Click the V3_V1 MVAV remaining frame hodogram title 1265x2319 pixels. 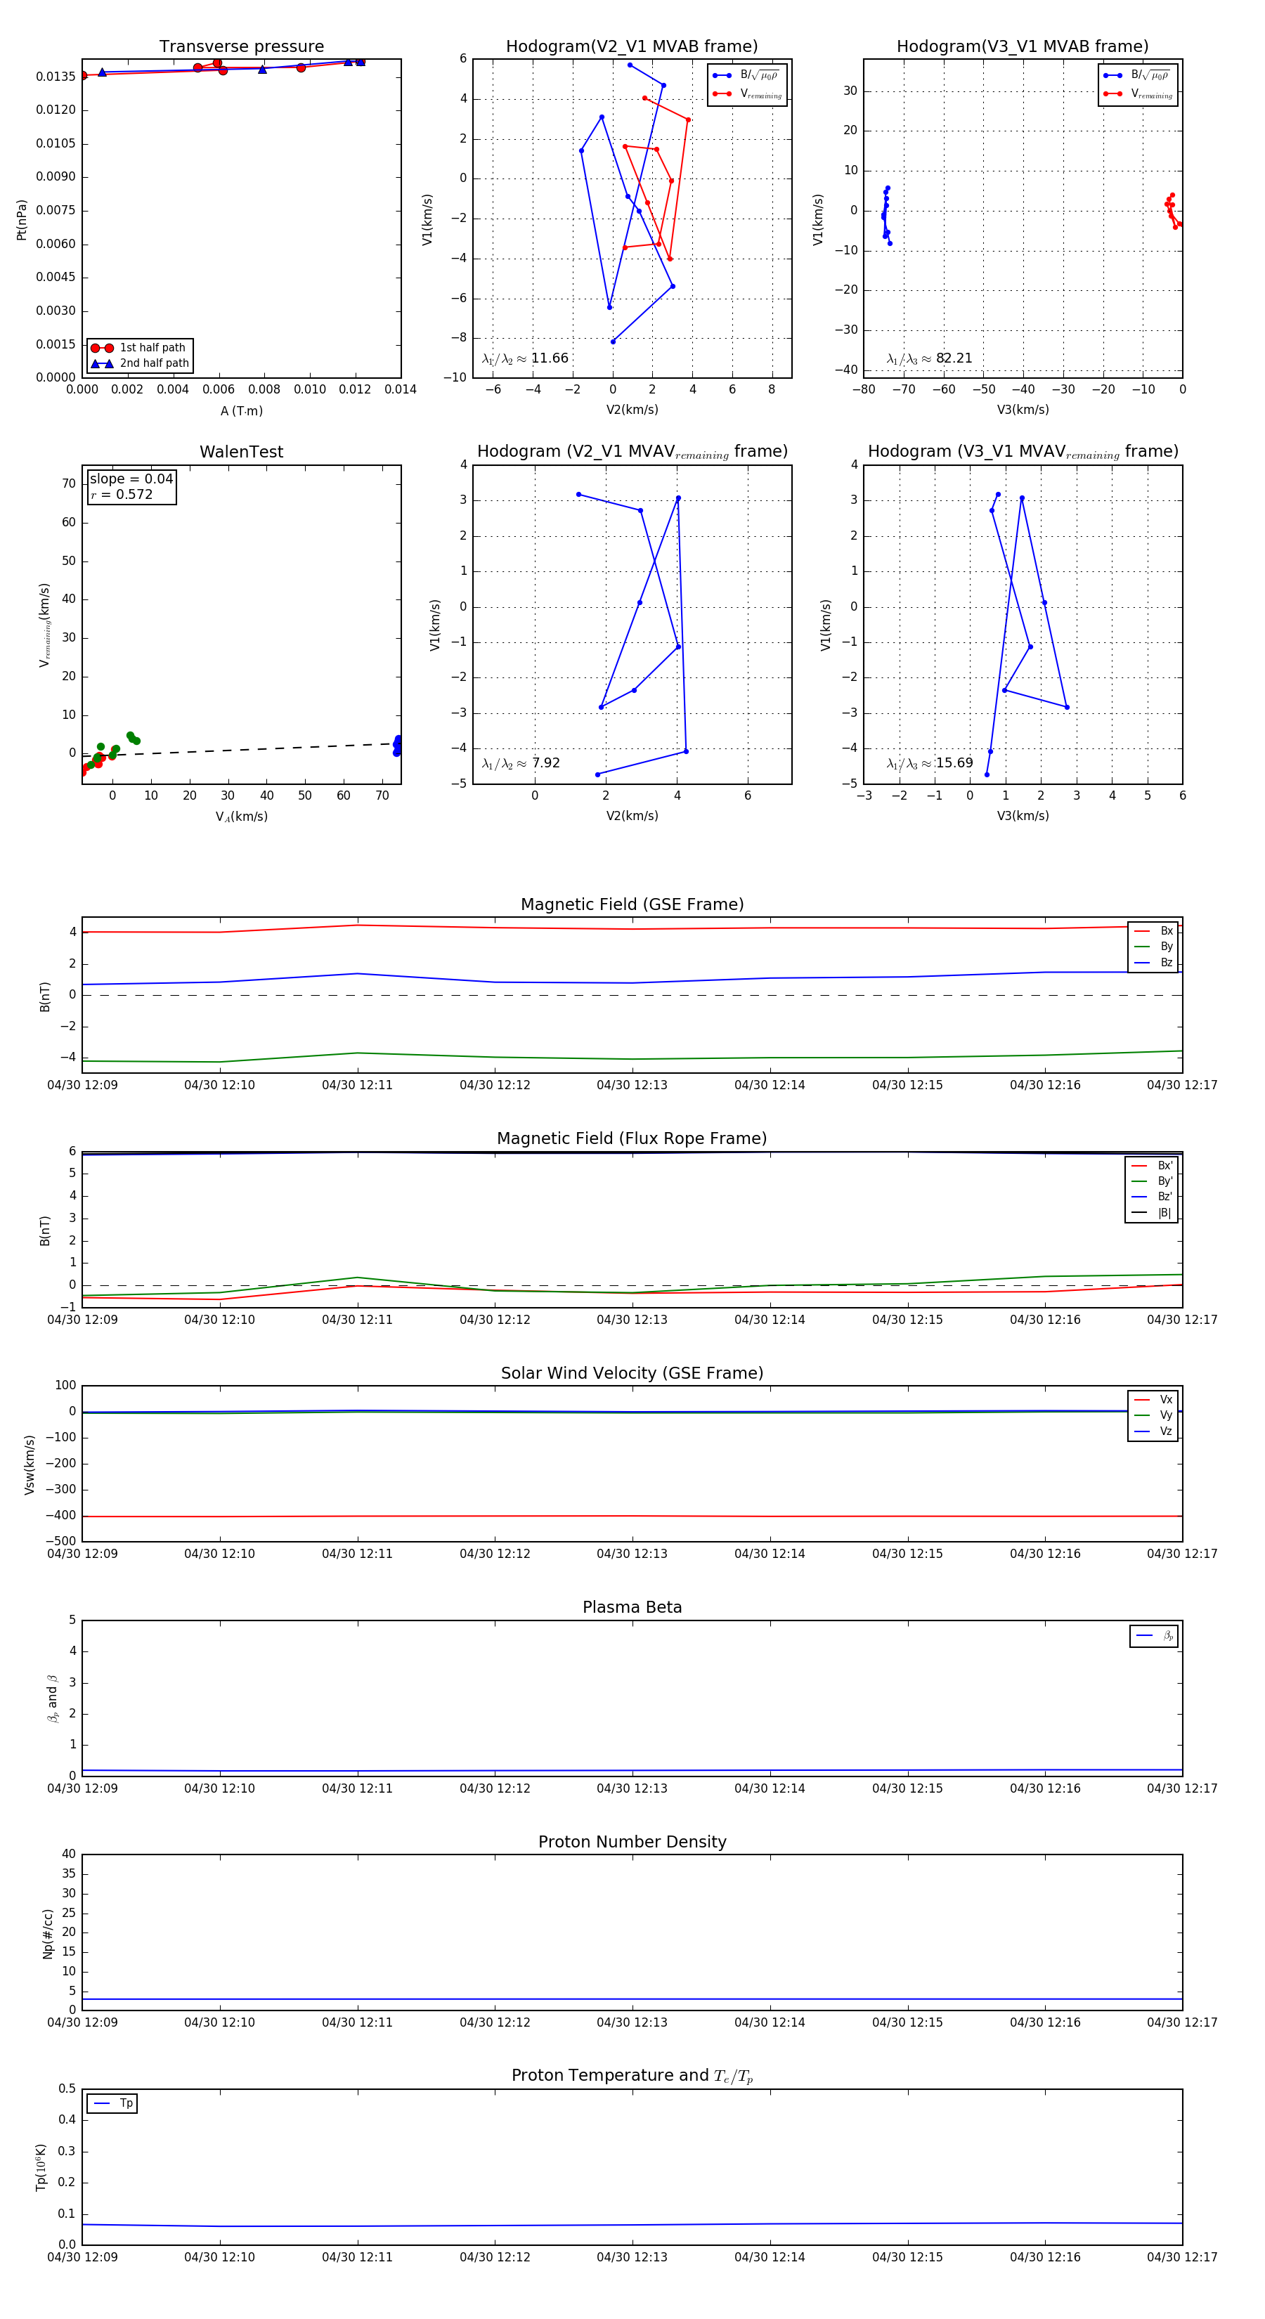(x=1023, y=452)
